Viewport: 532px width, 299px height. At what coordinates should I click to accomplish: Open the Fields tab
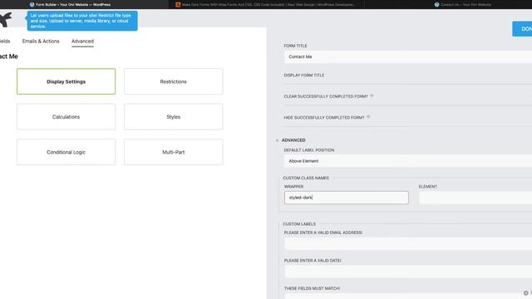pos(5,41)
